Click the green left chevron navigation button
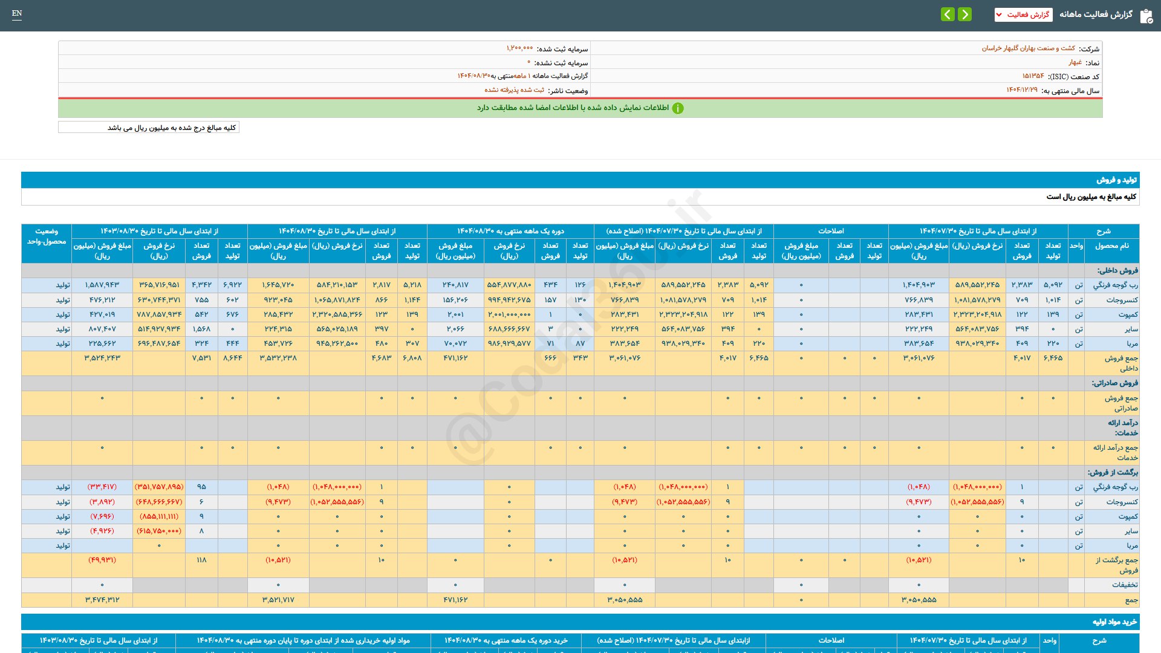 948,14
